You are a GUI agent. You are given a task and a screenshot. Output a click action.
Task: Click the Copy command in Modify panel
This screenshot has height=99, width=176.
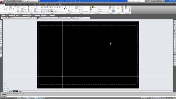click(24, 9)
